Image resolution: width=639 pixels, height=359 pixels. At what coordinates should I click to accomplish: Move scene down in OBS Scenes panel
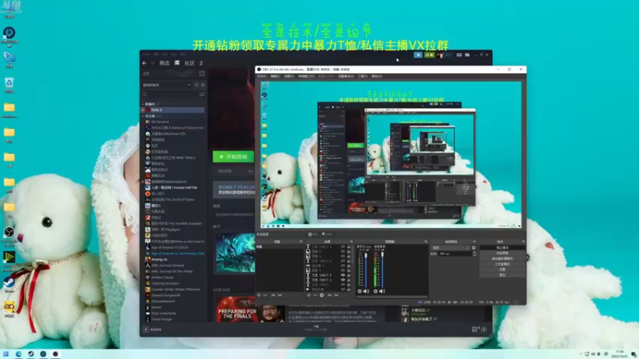(x=280, y=295)
